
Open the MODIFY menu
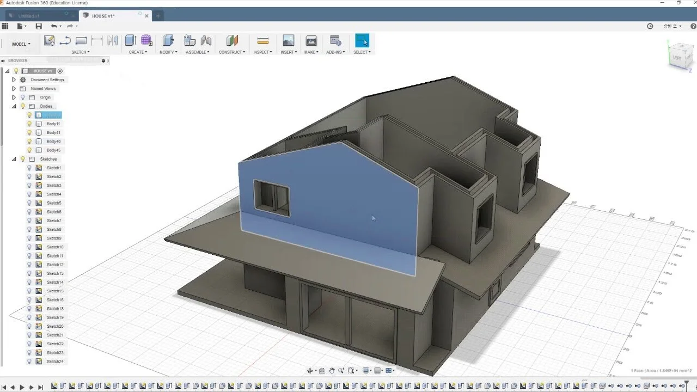pos(168,52)
